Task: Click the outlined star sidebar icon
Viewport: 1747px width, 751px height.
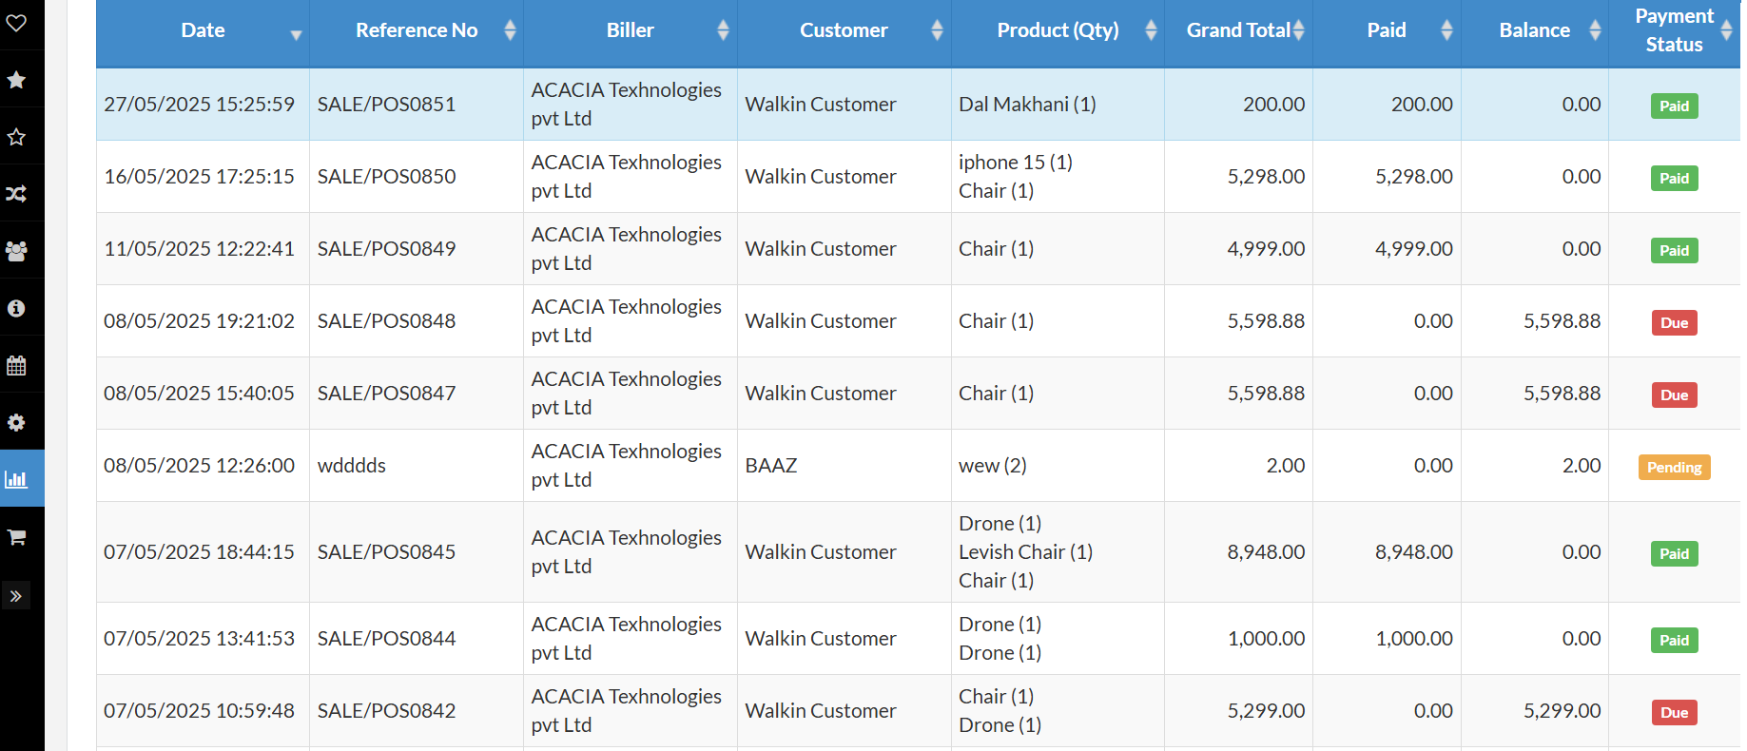Action: coord(16,137)
